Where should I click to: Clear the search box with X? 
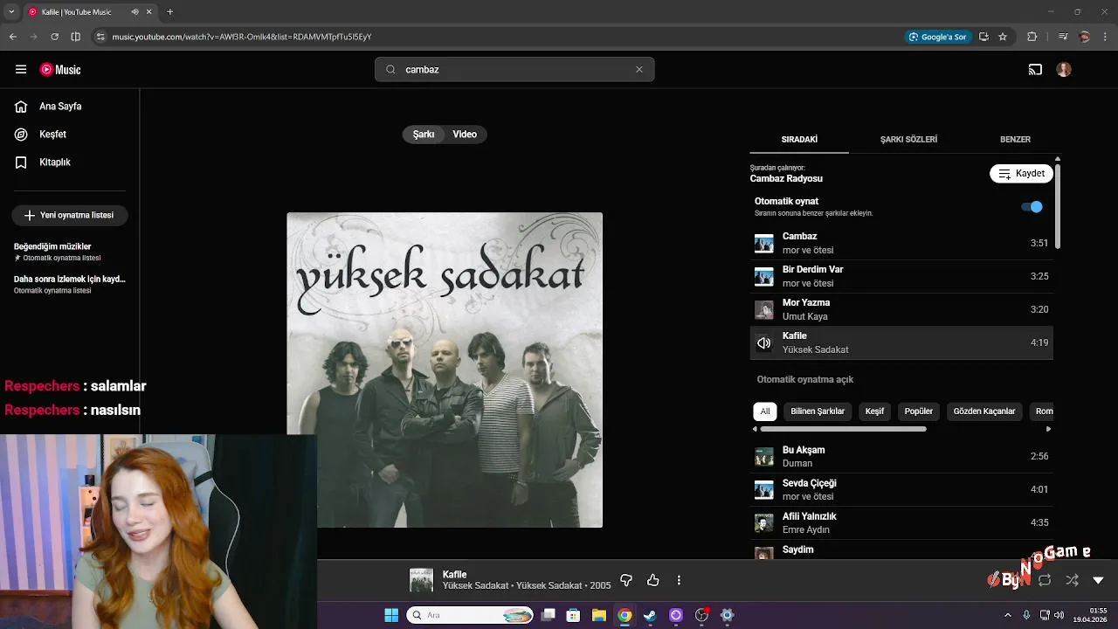click(638, 70)
